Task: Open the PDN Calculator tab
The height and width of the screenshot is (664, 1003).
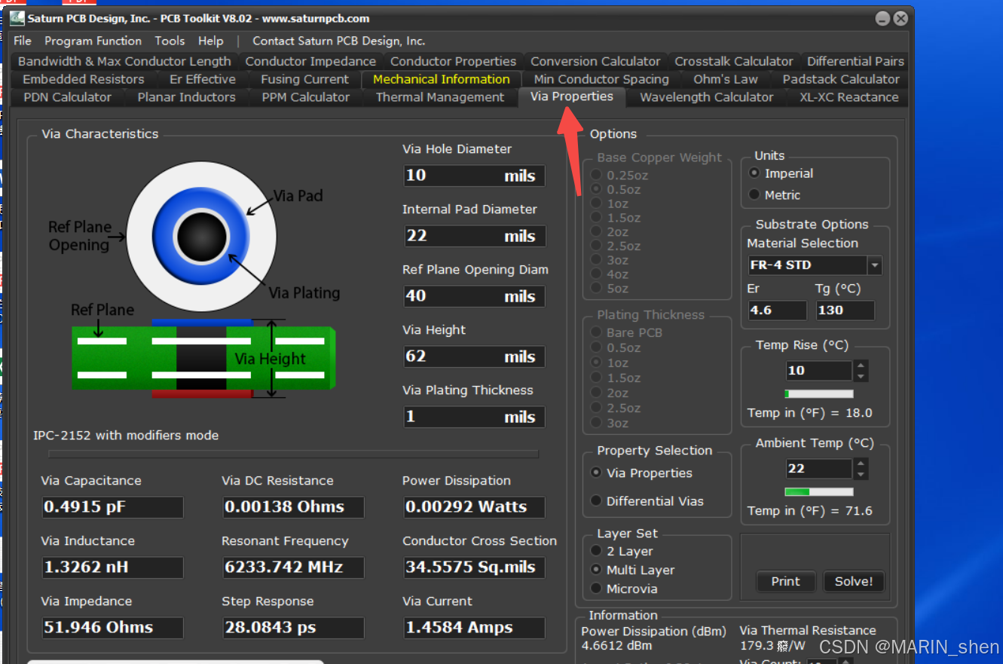Action: (x=67, y=97)
